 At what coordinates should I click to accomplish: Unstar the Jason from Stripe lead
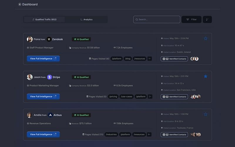click(205, 76)
